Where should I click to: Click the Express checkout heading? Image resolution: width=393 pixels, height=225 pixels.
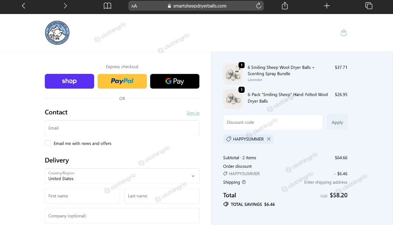point(122,67)
